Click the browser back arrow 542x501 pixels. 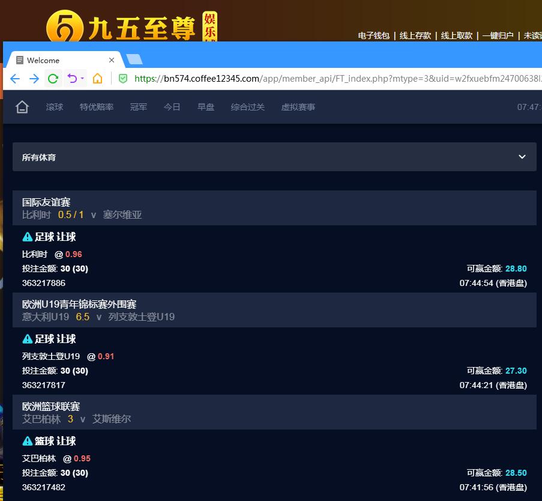(x=15, y=79)
